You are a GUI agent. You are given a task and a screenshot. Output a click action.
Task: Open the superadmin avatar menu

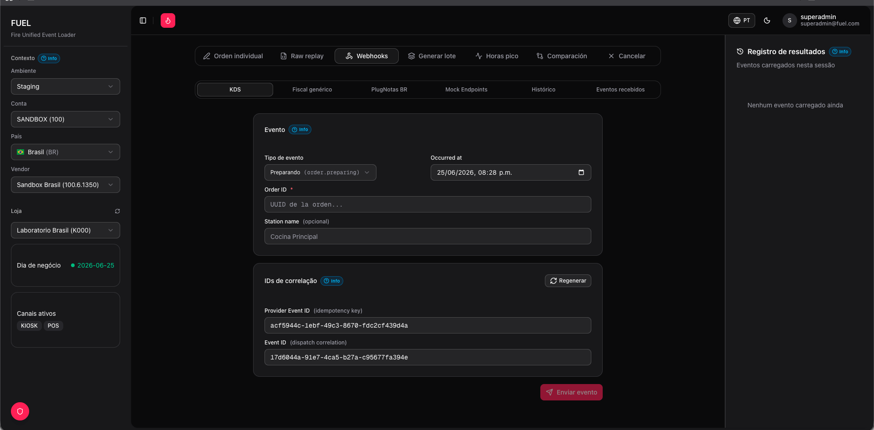click(789, 20)
